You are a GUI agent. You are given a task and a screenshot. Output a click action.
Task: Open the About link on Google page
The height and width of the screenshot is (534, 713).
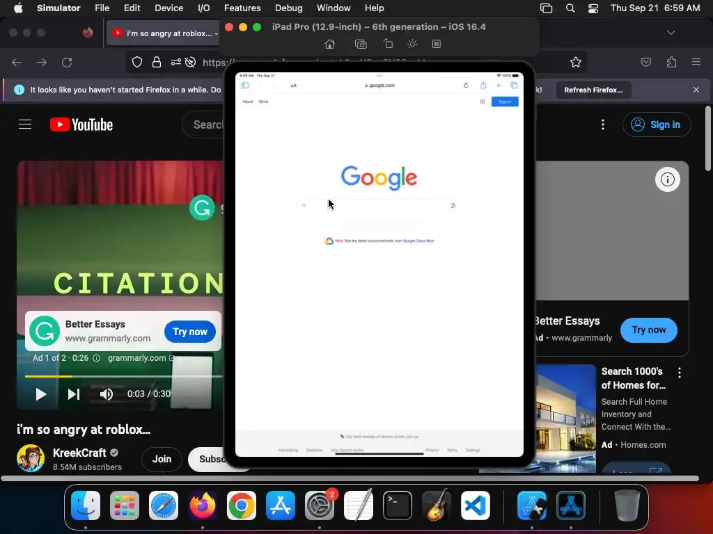tap(248, 102)
